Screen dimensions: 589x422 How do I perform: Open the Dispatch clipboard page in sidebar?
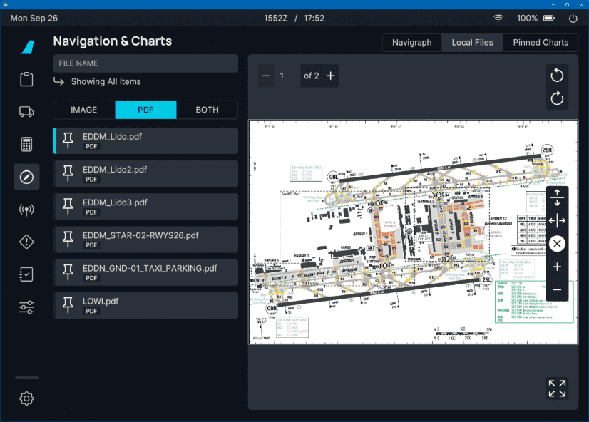click(x=26, y=79)
